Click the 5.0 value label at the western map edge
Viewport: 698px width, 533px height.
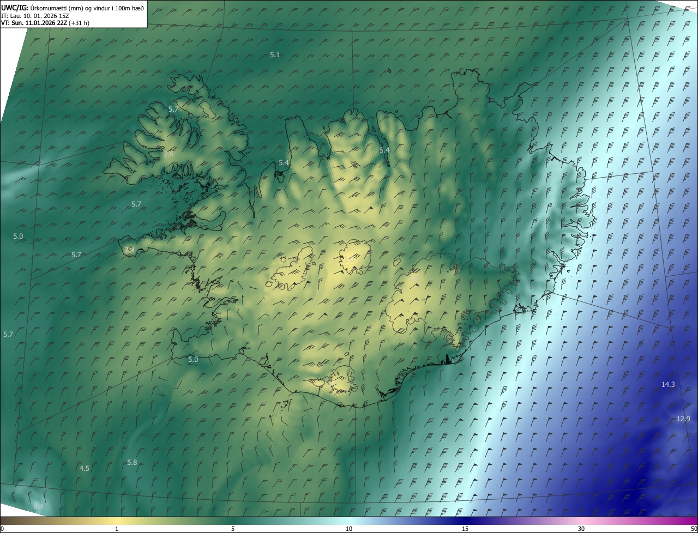pos(18,237)
